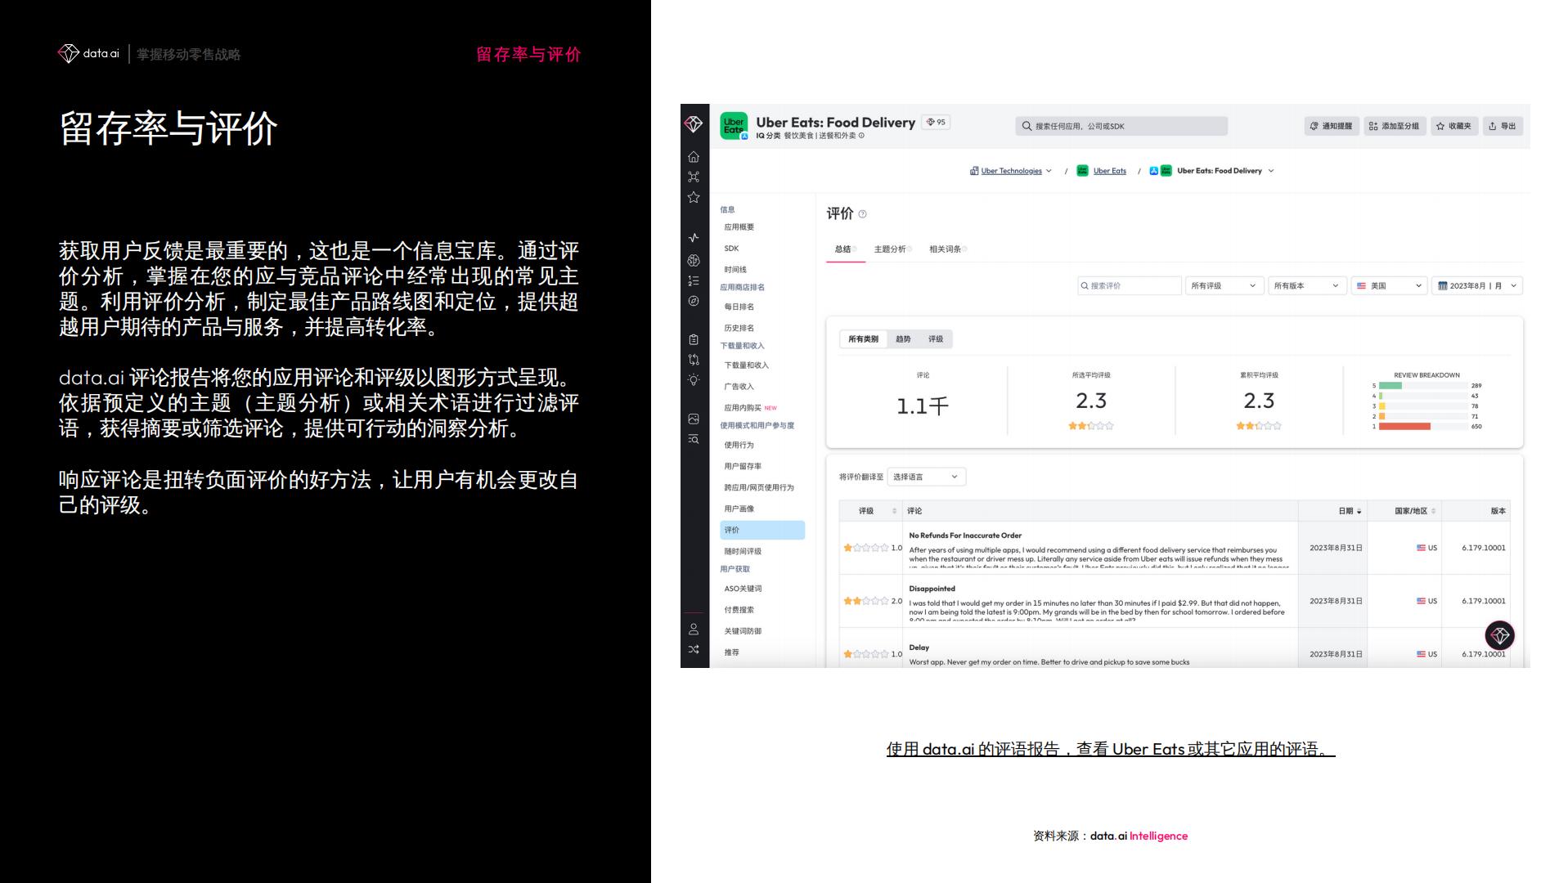Open the Uber Technologies breadcrumb link
Image resolution: width=1541 pixels, height=883 pixels.
pyautogui.click(x=1011, y=171)
